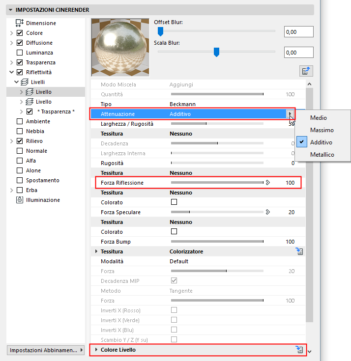The width and height of the screenshot is (351, 361).
Task: Click the Forza Speculare diamond icon
Action: pos(268,212)
